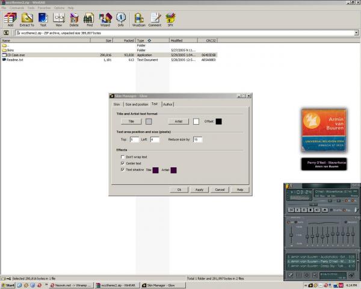Click the Add icon in WinRAR toolbar
Screen dimensions: 361x289
tap(10, 20)
